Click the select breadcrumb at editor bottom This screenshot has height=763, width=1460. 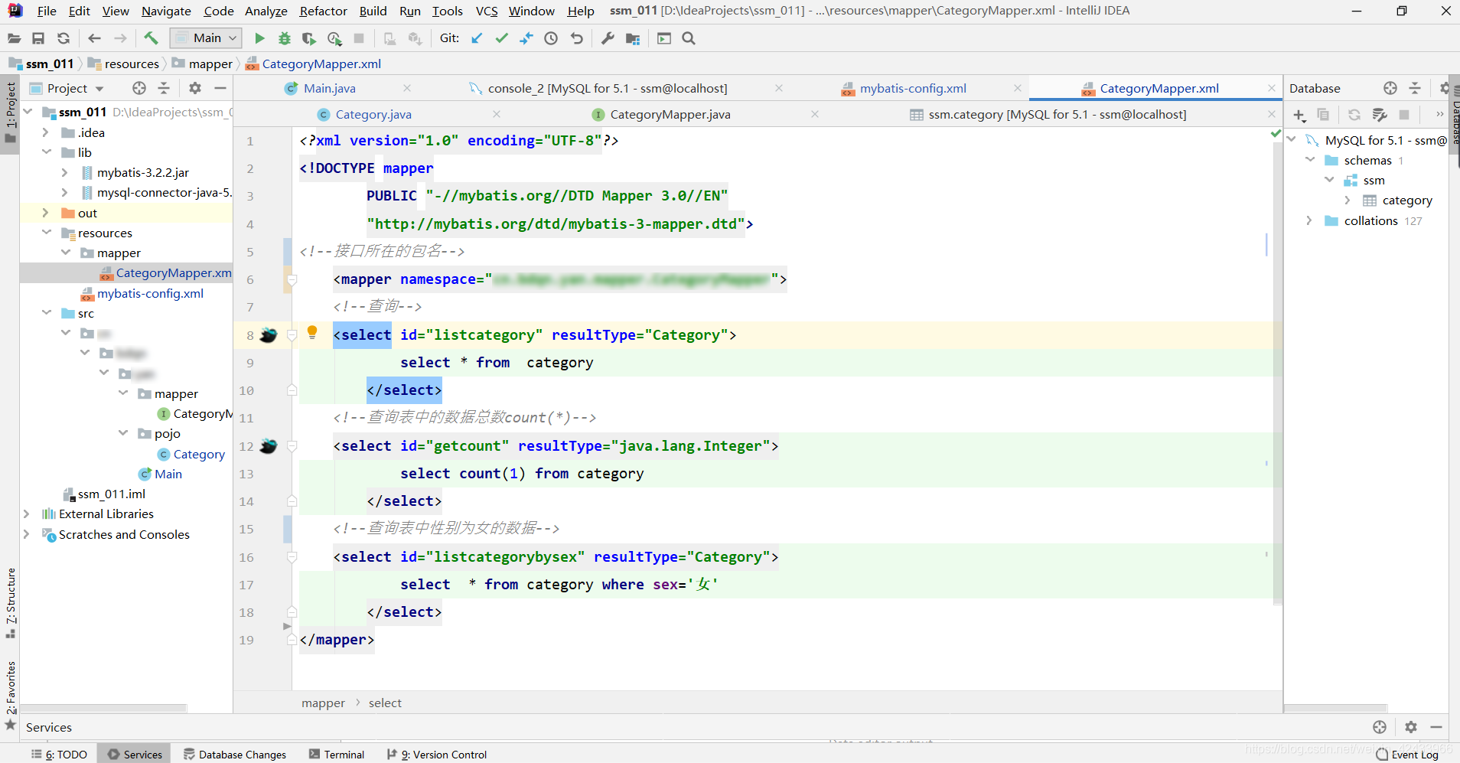385,703
